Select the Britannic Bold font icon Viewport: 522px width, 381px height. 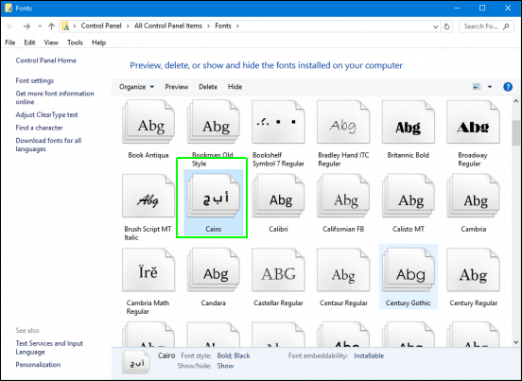coord(409,122)
